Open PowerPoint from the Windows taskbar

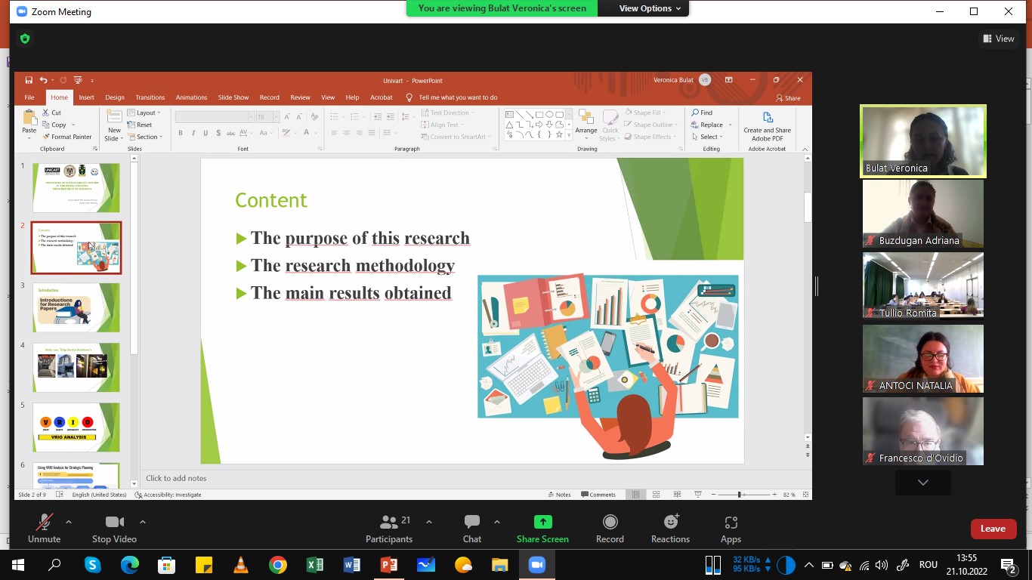[x=389, y=565]
